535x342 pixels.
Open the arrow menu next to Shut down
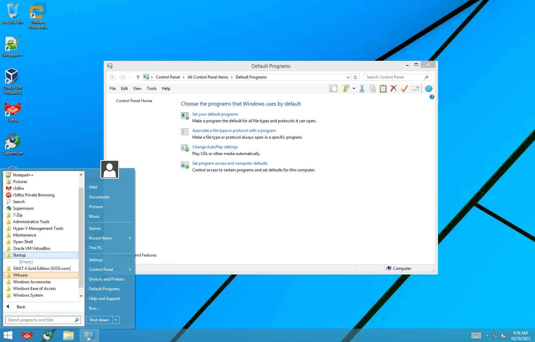click(x=116, y=320)
